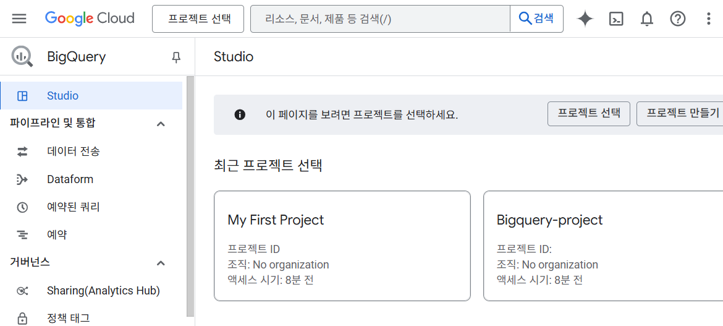723x326 pixels.
Task: Activate Cloud Shell terminal icon
Action: tap(617, 19)
